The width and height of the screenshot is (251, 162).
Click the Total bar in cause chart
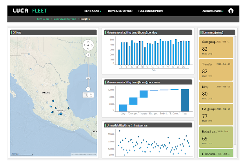pyautogui.click(x=185, y=100)
